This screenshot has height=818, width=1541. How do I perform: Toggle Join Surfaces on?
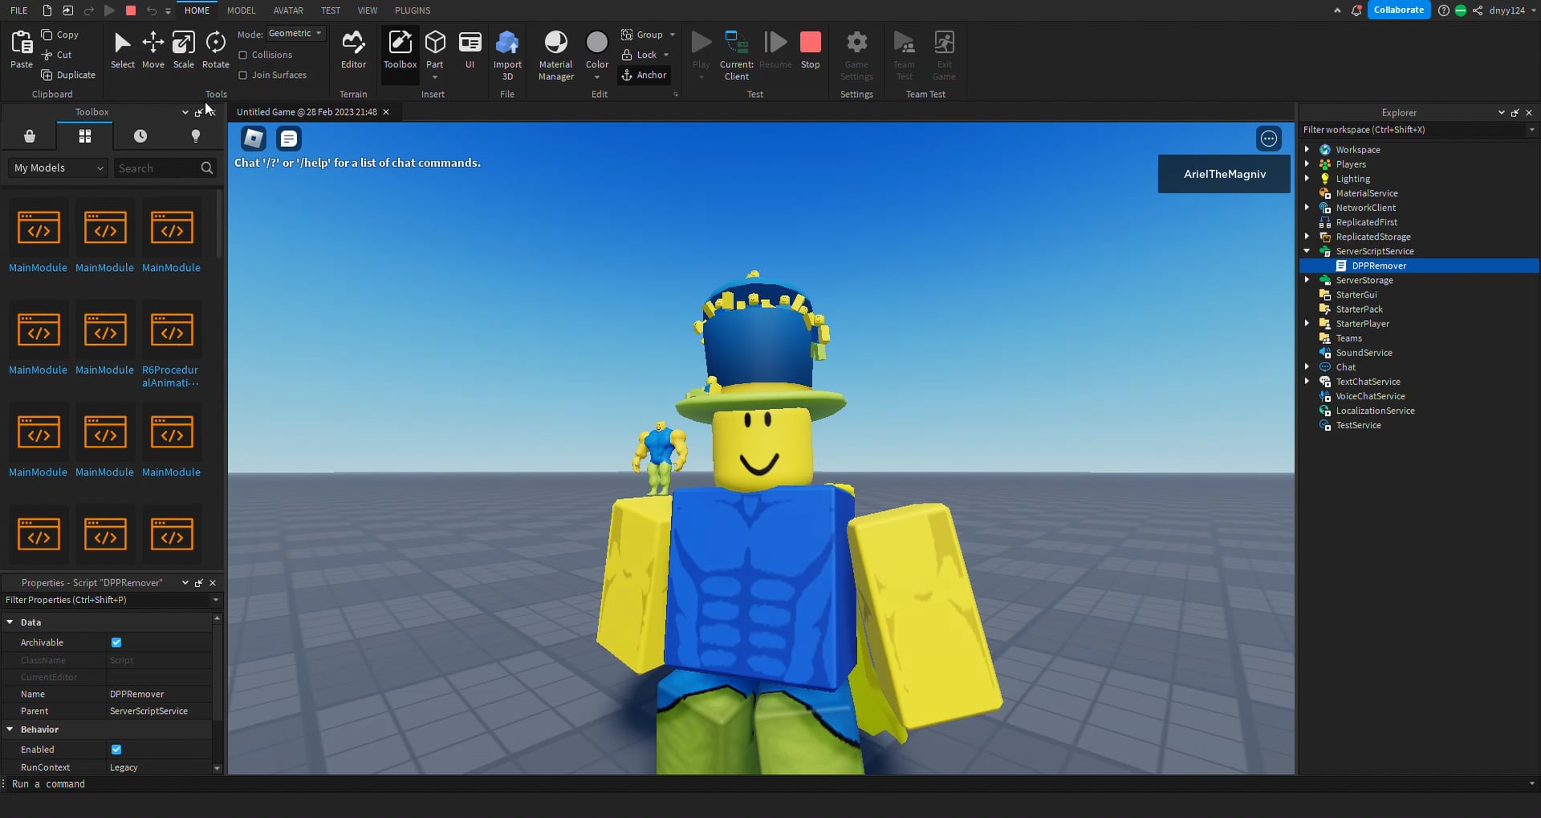[x=242, y=75]
